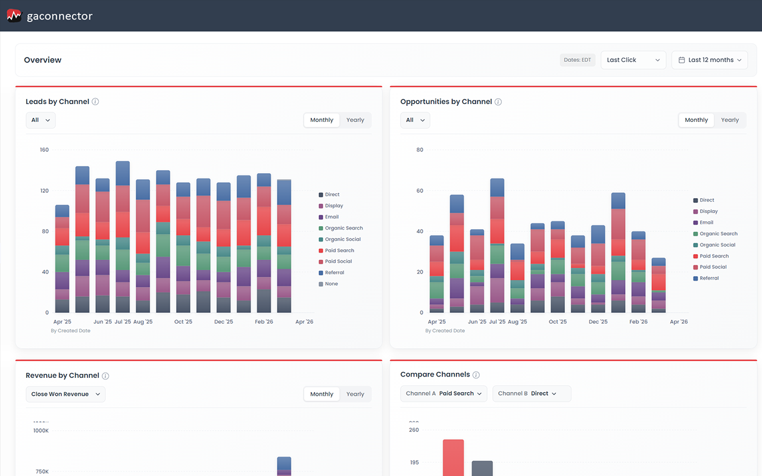Toggle Paid Social in Leads legend
Image resolution: width=762 pixels, height=476 pixels.
click(336, 261)
